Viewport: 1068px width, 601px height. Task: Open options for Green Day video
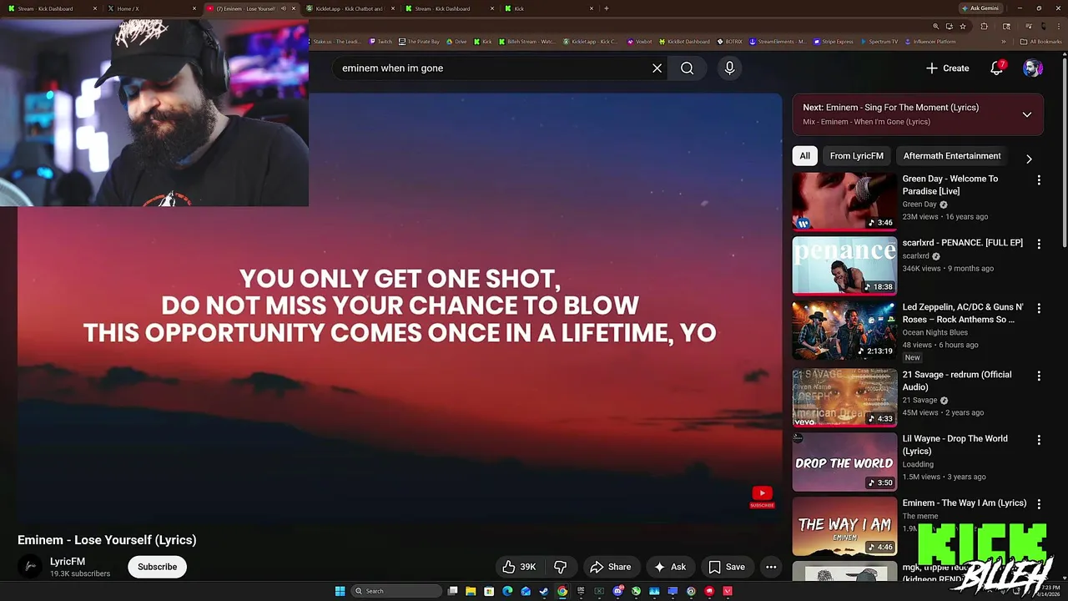pyautogui.click(x=1039, y=180)
